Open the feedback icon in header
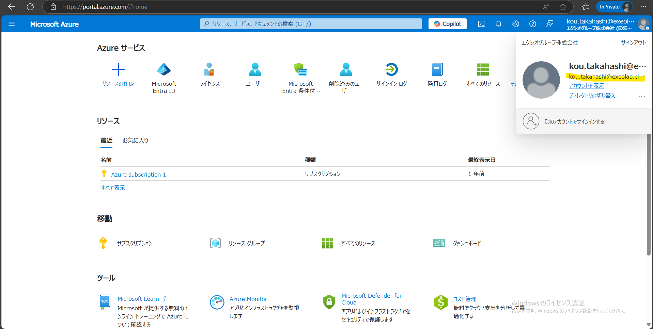This screenshot has height=329, width=653. pyautogui.click(x=549, y=24)
